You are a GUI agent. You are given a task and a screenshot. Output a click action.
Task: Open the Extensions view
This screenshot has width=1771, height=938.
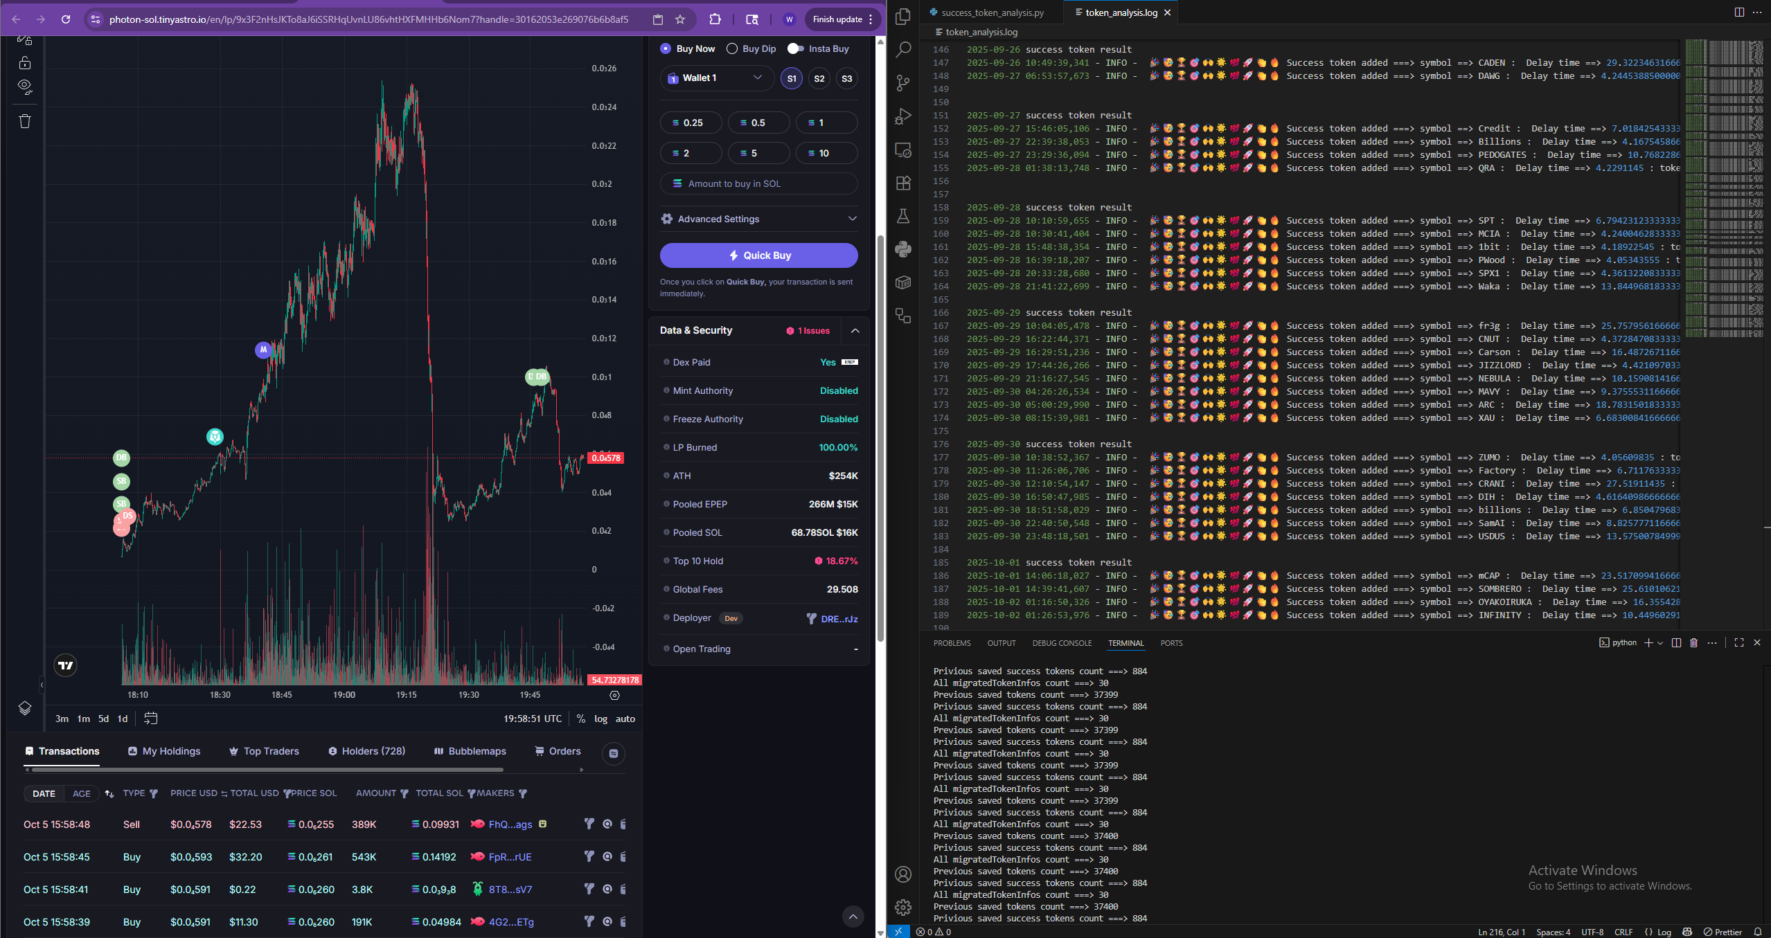(902, 183)
